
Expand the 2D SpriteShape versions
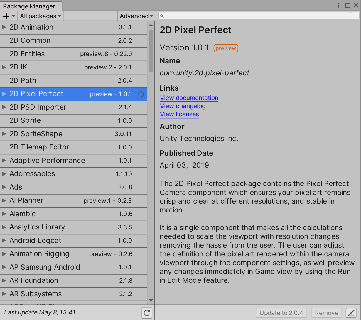pos(4,134)
